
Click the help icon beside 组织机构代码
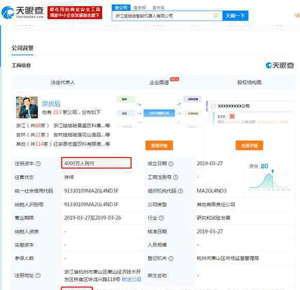180,191
